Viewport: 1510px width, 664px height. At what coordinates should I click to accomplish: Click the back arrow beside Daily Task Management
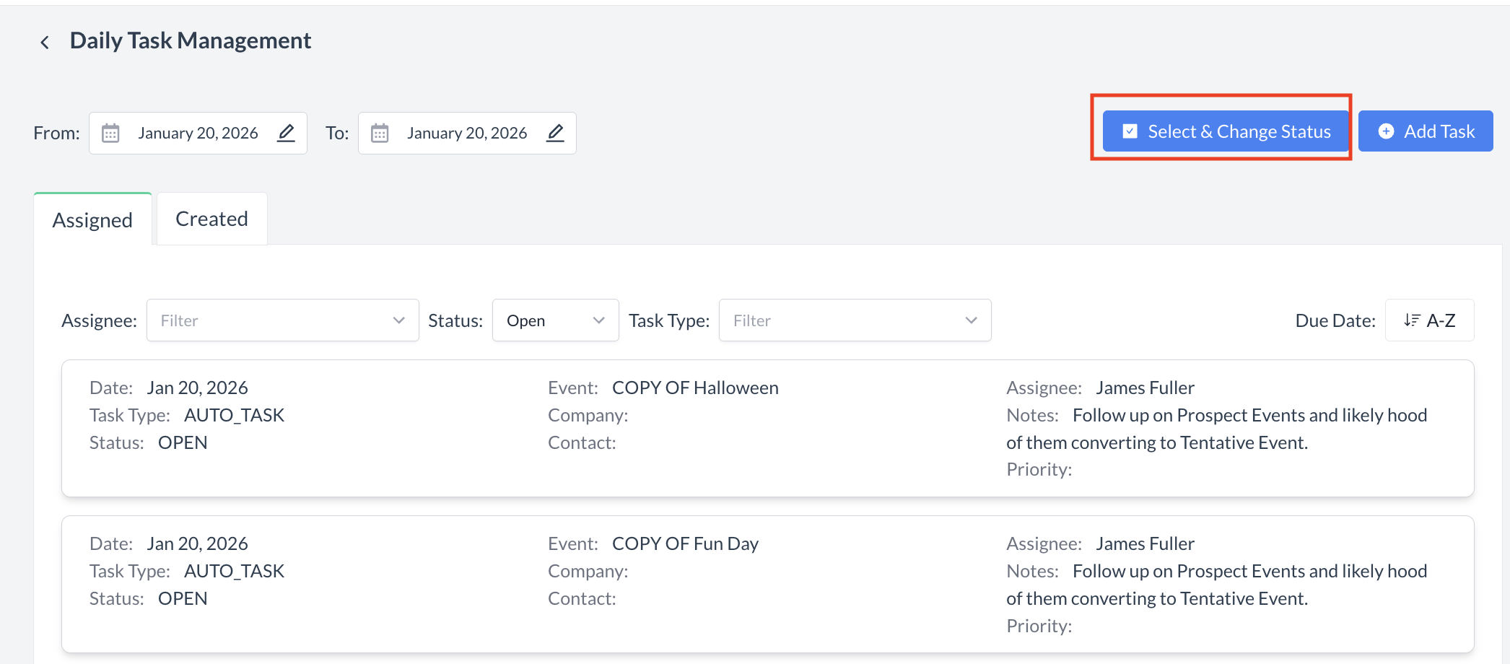point(45,43)
